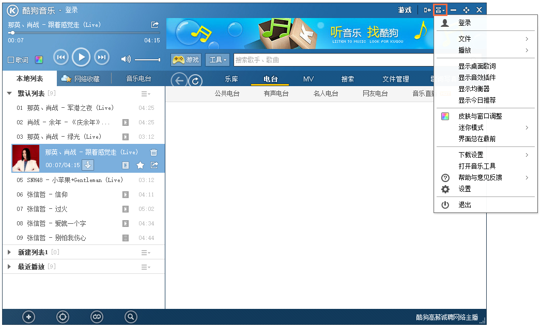
Task: Open the 搜索 tab
Action: click(347, 79)
